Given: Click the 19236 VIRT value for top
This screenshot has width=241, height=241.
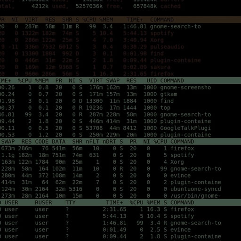Looking at the screenshot, I should [94, 108].
